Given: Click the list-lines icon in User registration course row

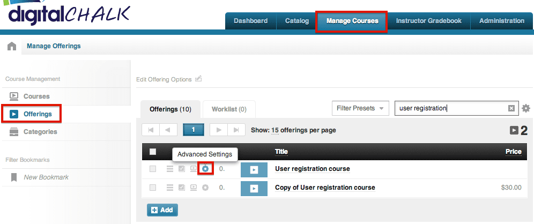Looking at the screenshot, I should point(170,168).
